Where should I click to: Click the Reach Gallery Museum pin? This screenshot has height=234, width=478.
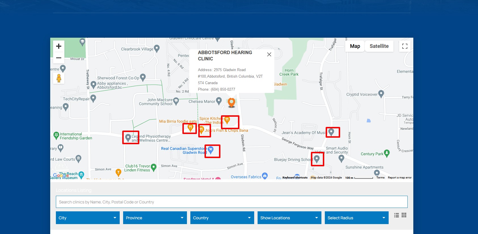coord(81,175)
